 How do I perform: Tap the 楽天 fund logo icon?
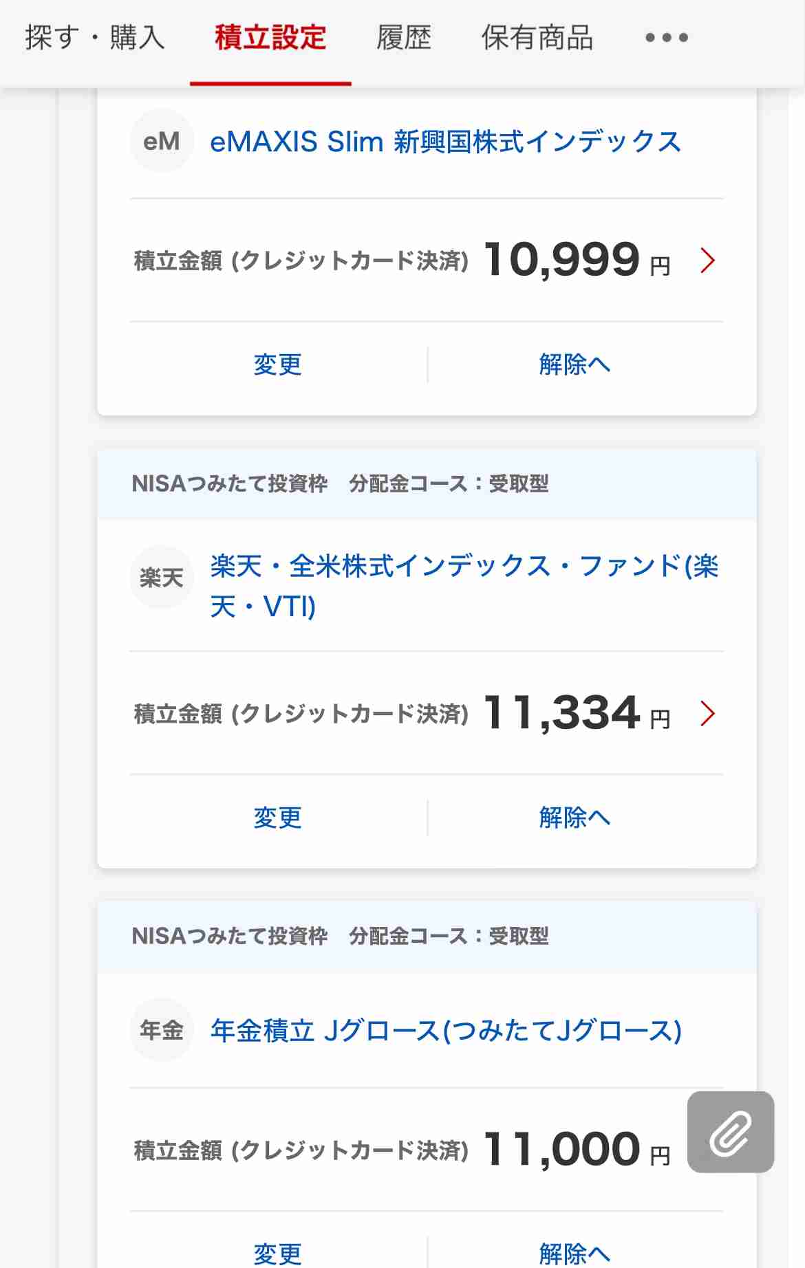pos(162,577)
